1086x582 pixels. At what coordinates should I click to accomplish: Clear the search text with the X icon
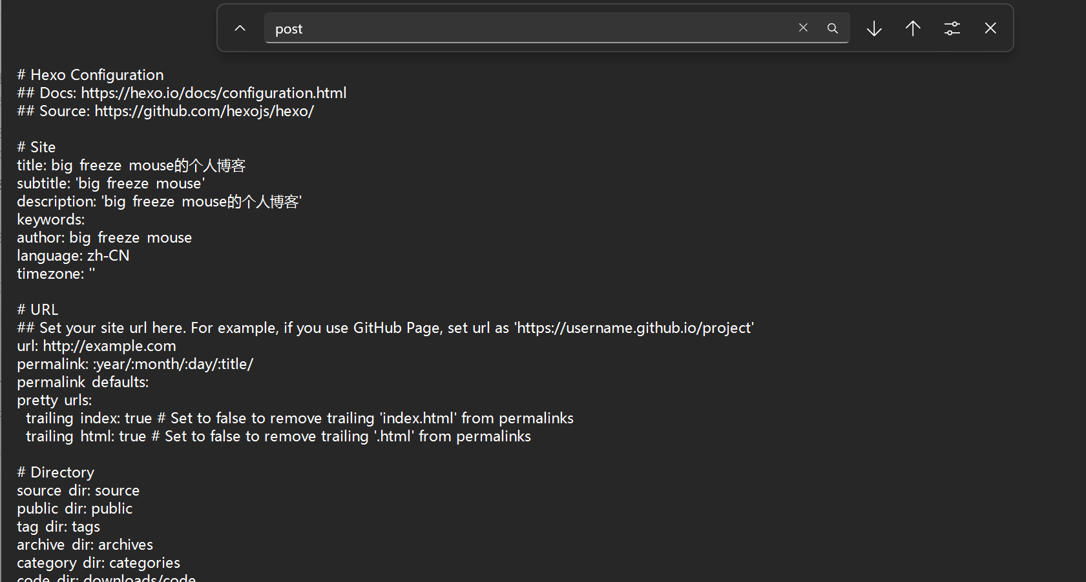tap(803, 28)
